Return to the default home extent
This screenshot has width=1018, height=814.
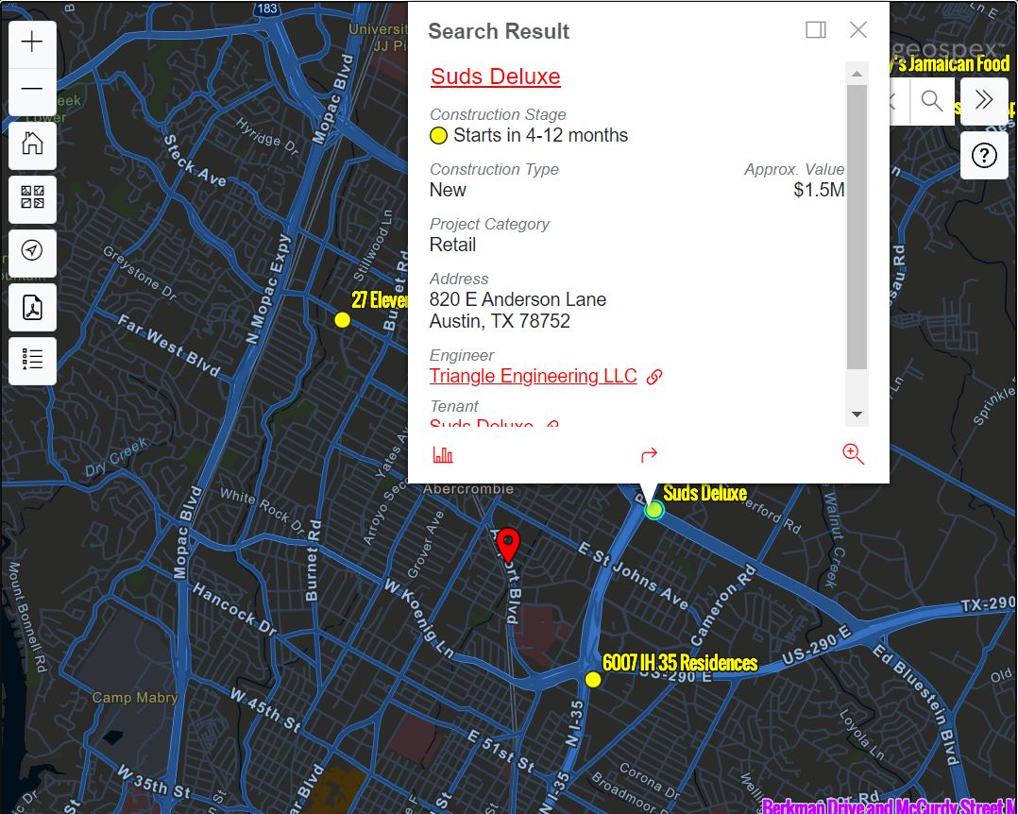32,144
